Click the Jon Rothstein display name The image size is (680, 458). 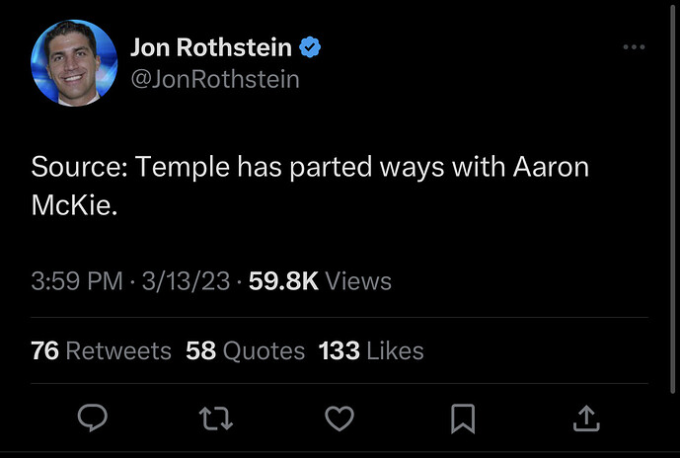(x=211, y=46)
